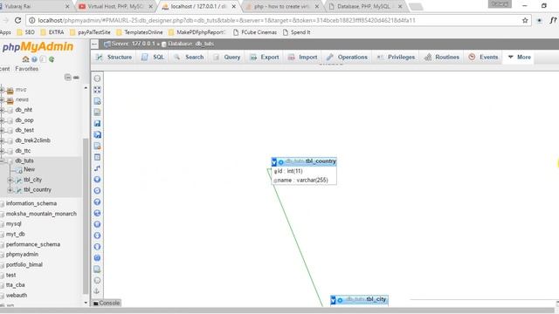This screenshot has height=314, width=559.
Task: Click the gear icon on tbl_city
Action: (340, 300)
